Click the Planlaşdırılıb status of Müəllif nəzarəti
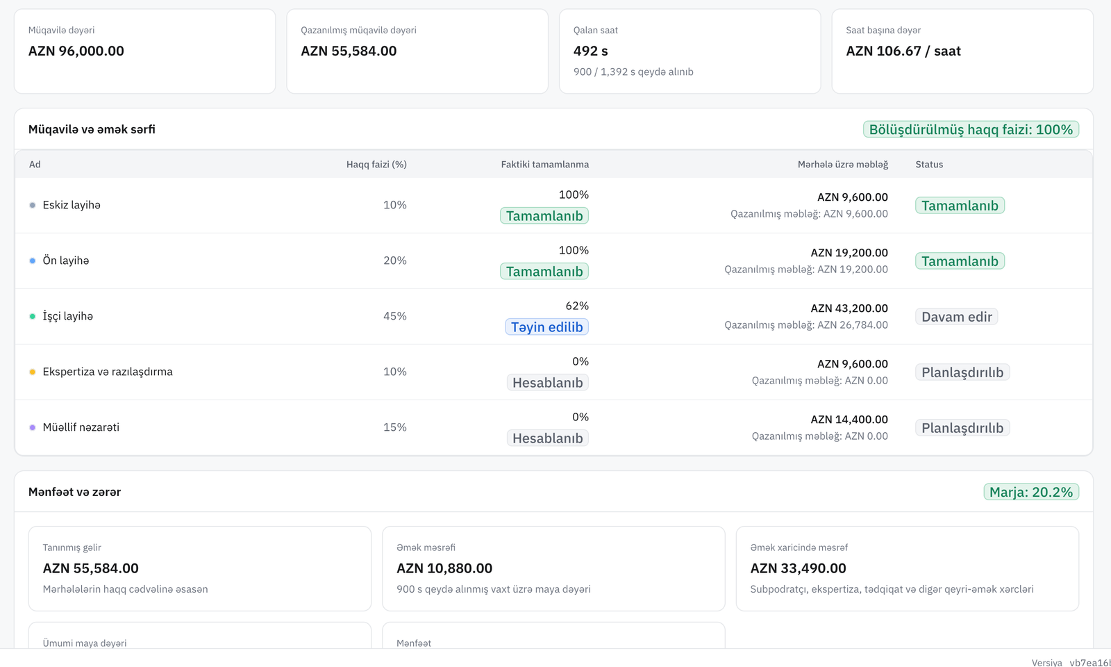This screenshot has height=667, width=1111. pyautogui.click(x=962, y=428)
